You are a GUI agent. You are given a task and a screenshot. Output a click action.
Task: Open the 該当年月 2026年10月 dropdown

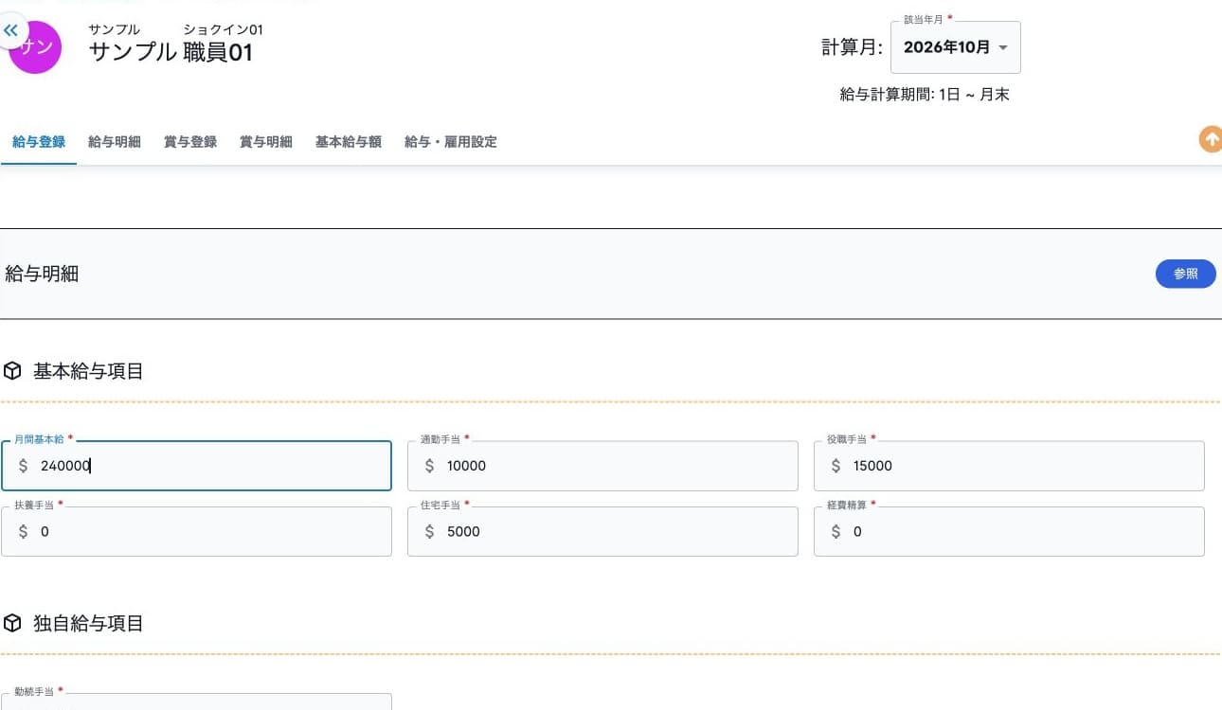tap(956, 47)
